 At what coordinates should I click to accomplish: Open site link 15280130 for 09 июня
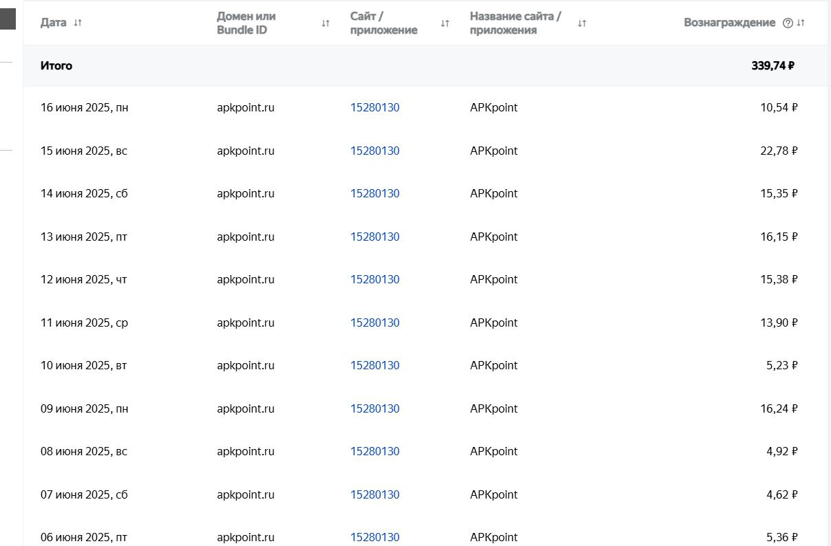click(375, 408)
